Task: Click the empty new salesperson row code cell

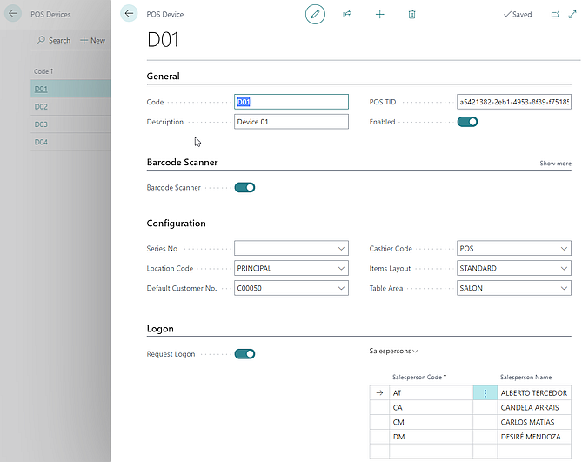Action: coord(431,451)
